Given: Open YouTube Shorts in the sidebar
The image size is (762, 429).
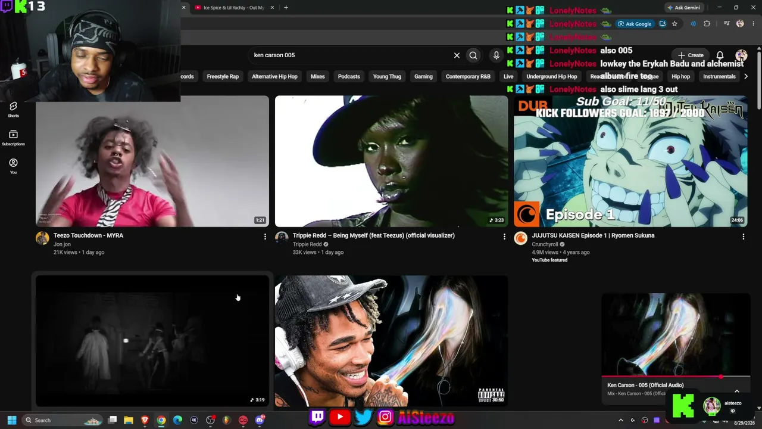Looking at the screenshot, I should (x=13, y=109).
